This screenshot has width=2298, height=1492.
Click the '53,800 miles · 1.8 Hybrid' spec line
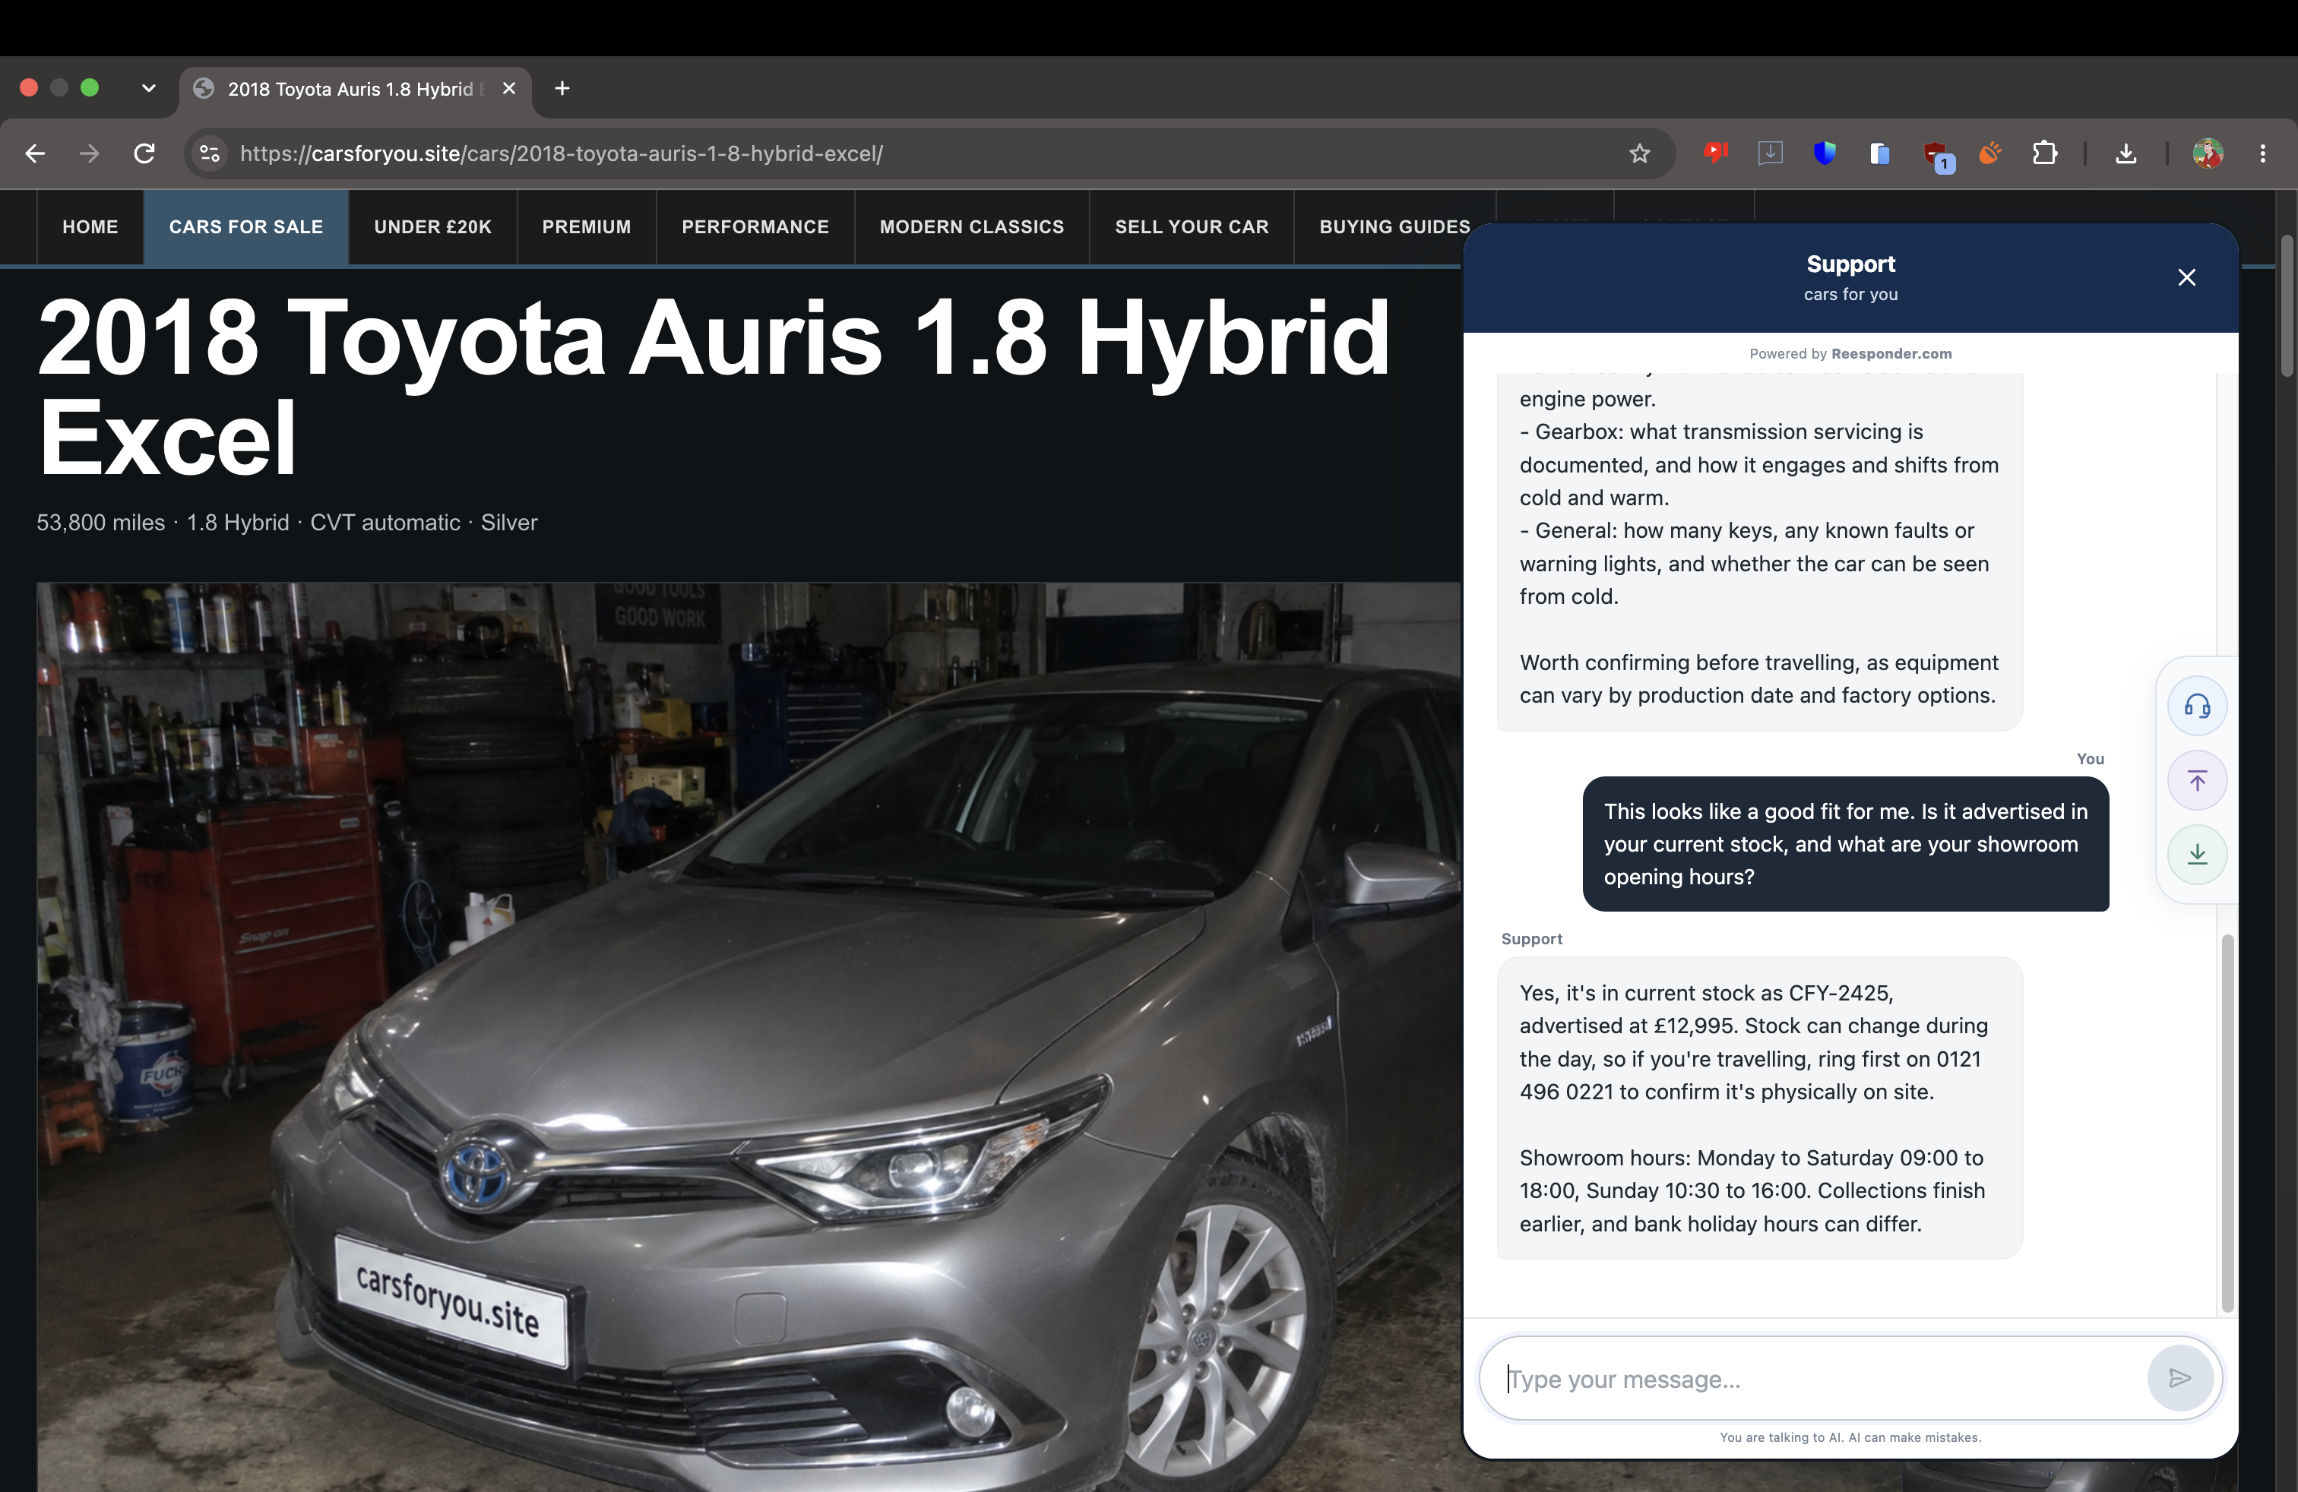coord(286,523)
